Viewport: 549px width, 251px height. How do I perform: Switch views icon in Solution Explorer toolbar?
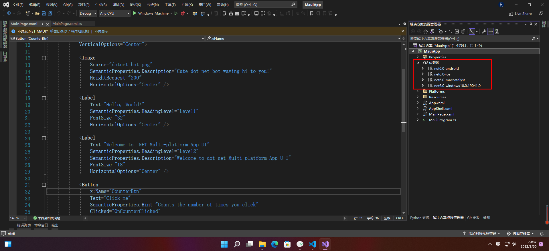coord(432,31)
